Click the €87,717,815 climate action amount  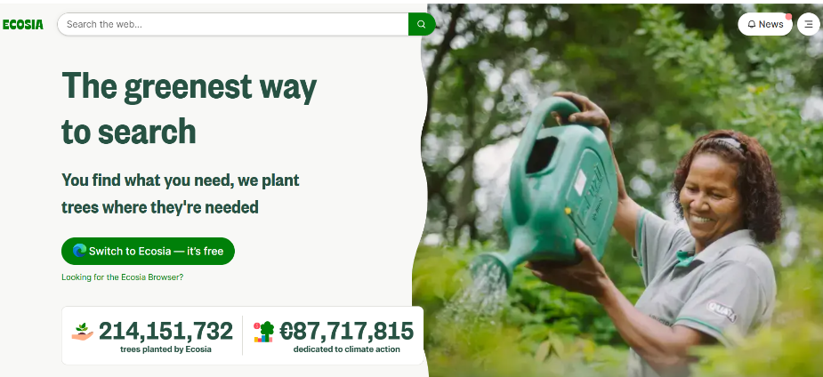point(346,331)
